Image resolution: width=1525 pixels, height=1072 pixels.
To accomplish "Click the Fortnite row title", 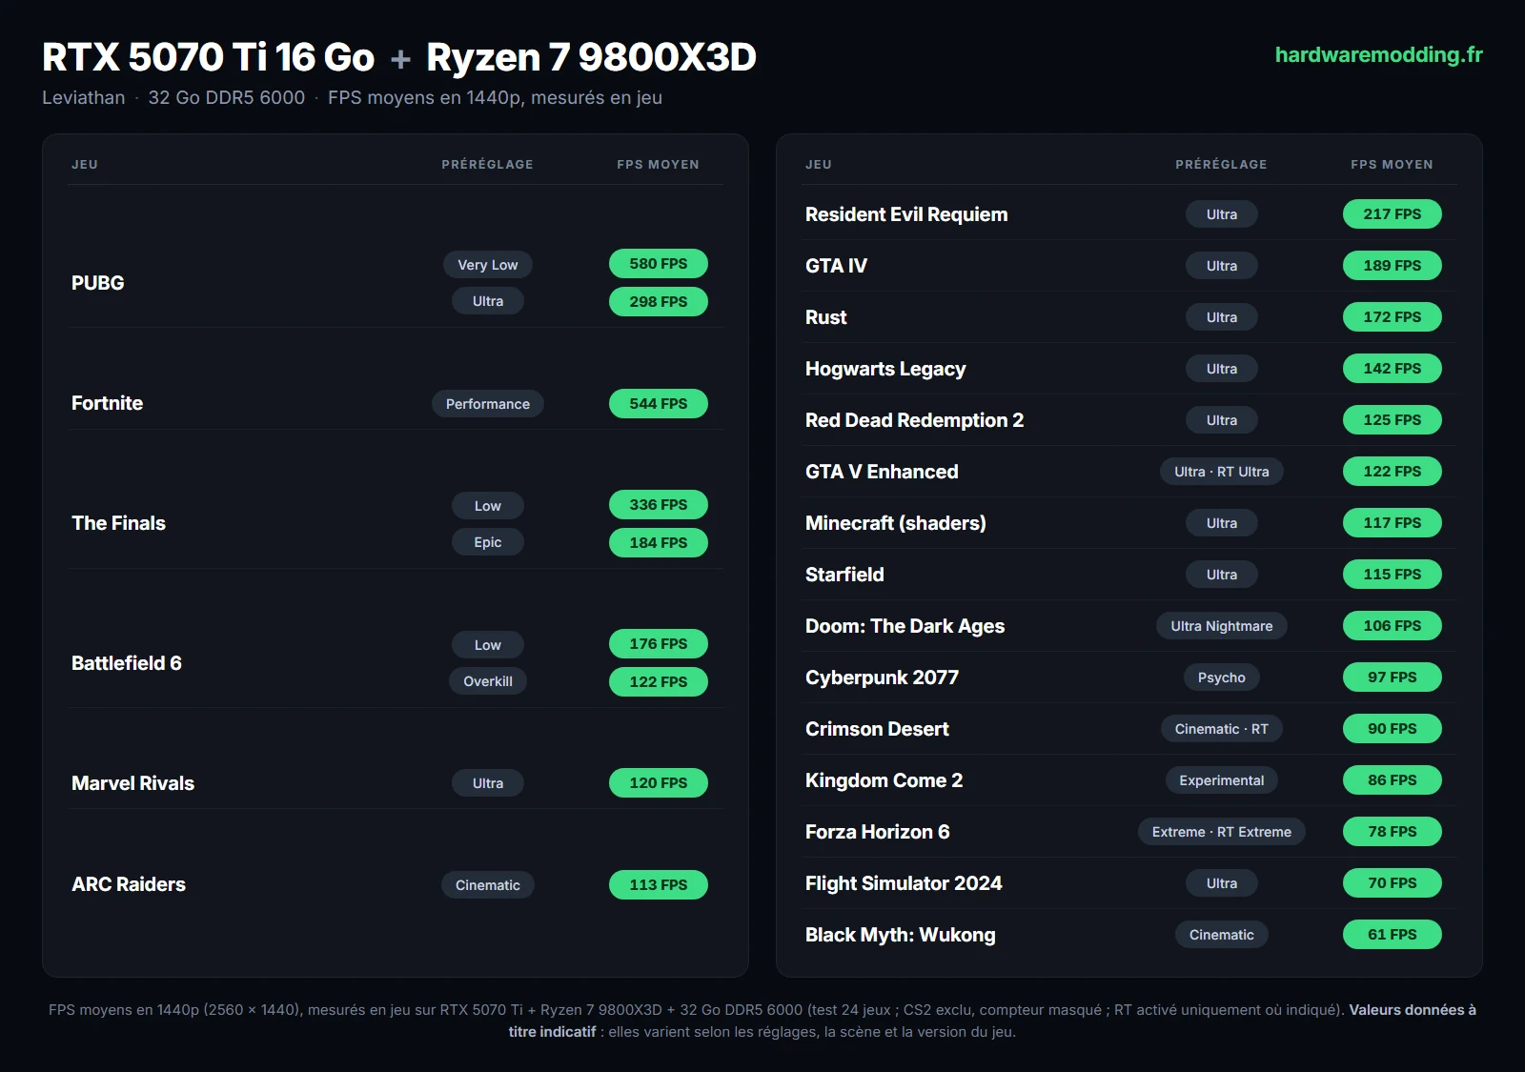I will tap(107, 403).
